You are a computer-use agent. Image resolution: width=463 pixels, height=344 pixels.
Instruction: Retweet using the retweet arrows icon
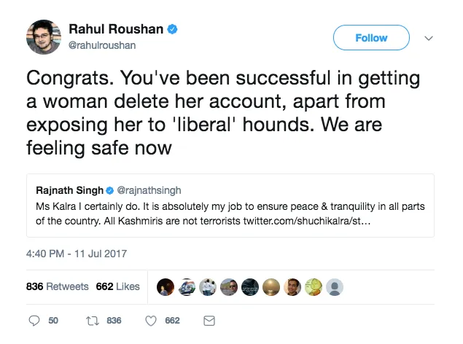[92, 321]
